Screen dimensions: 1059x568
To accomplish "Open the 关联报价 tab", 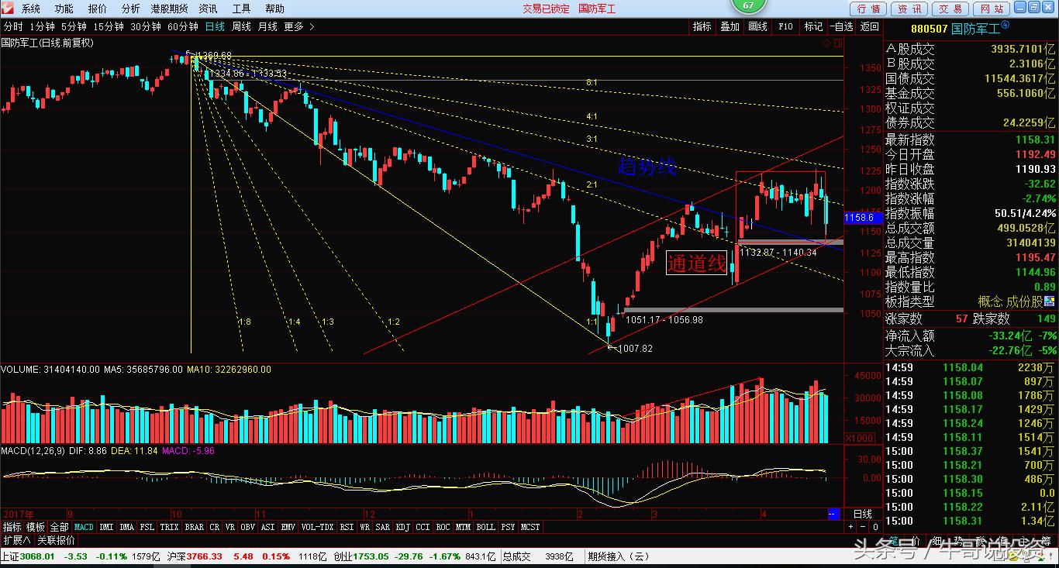I will (57, 540).
